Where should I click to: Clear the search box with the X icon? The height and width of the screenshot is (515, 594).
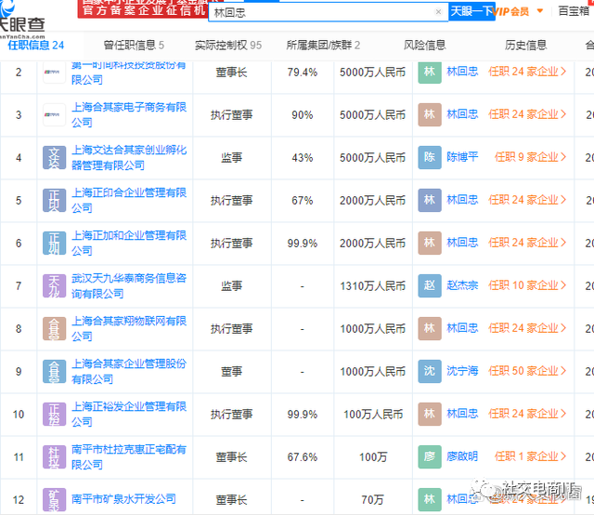438,12
